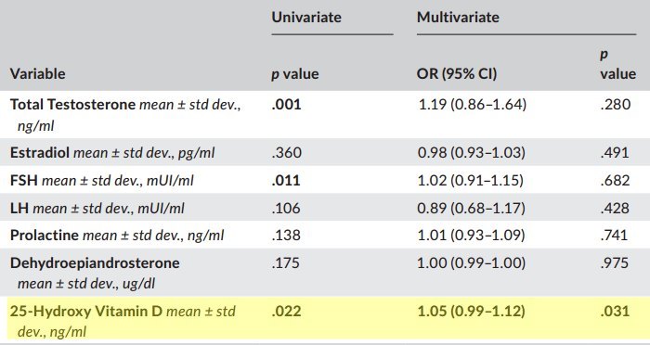Select the 0.98 (0.93–1.03) odds ratio
Viewport: 650px width, 345px height.
tap(472, 153)
